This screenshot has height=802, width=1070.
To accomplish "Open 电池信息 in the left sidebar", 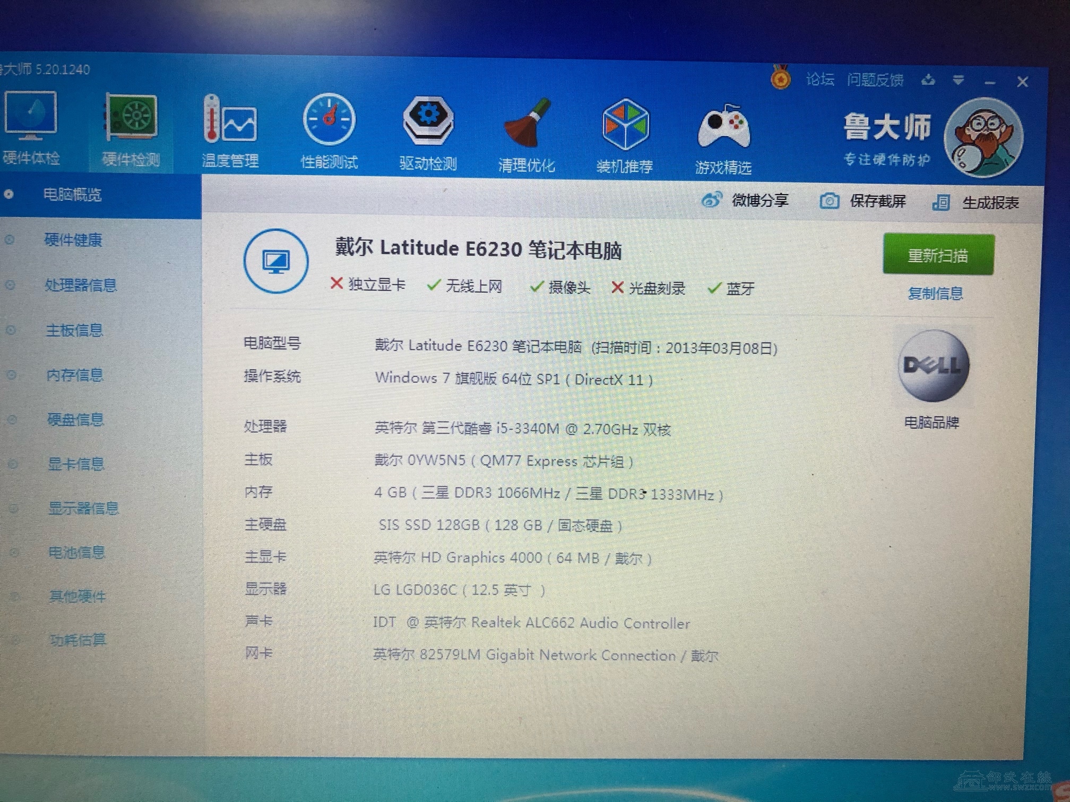I will pyautogui.click(x=77, y=552).
